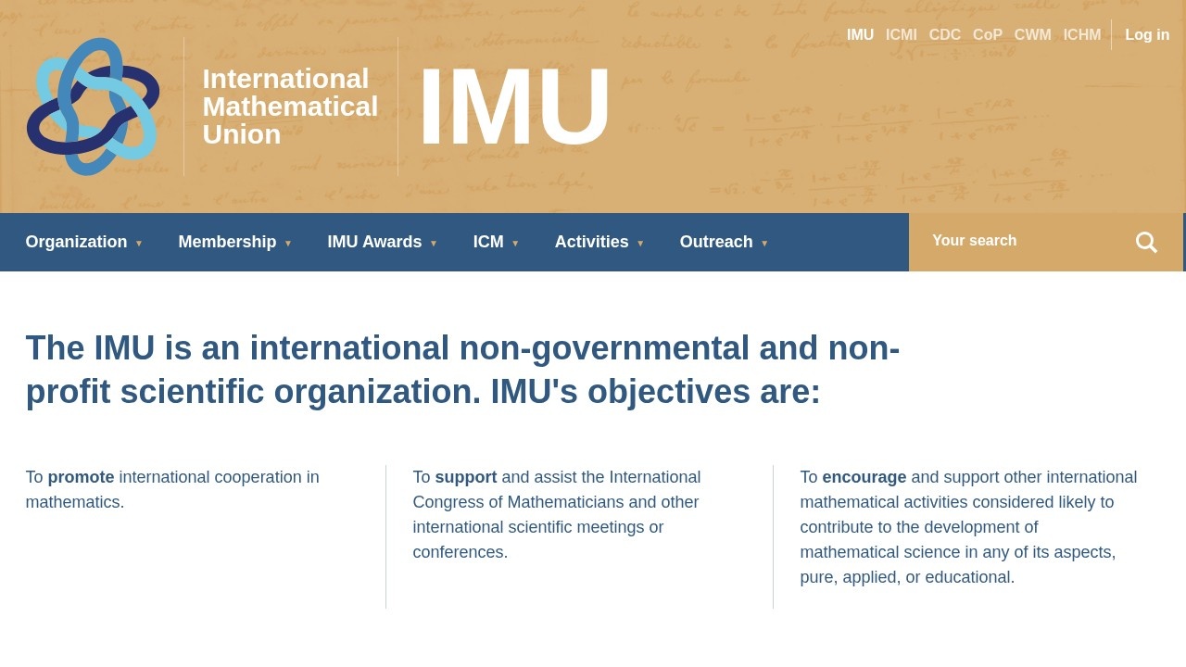Expand the Outreach dropdown arrow
This screenshot has width=1186, height=667.
click(764, 244)
